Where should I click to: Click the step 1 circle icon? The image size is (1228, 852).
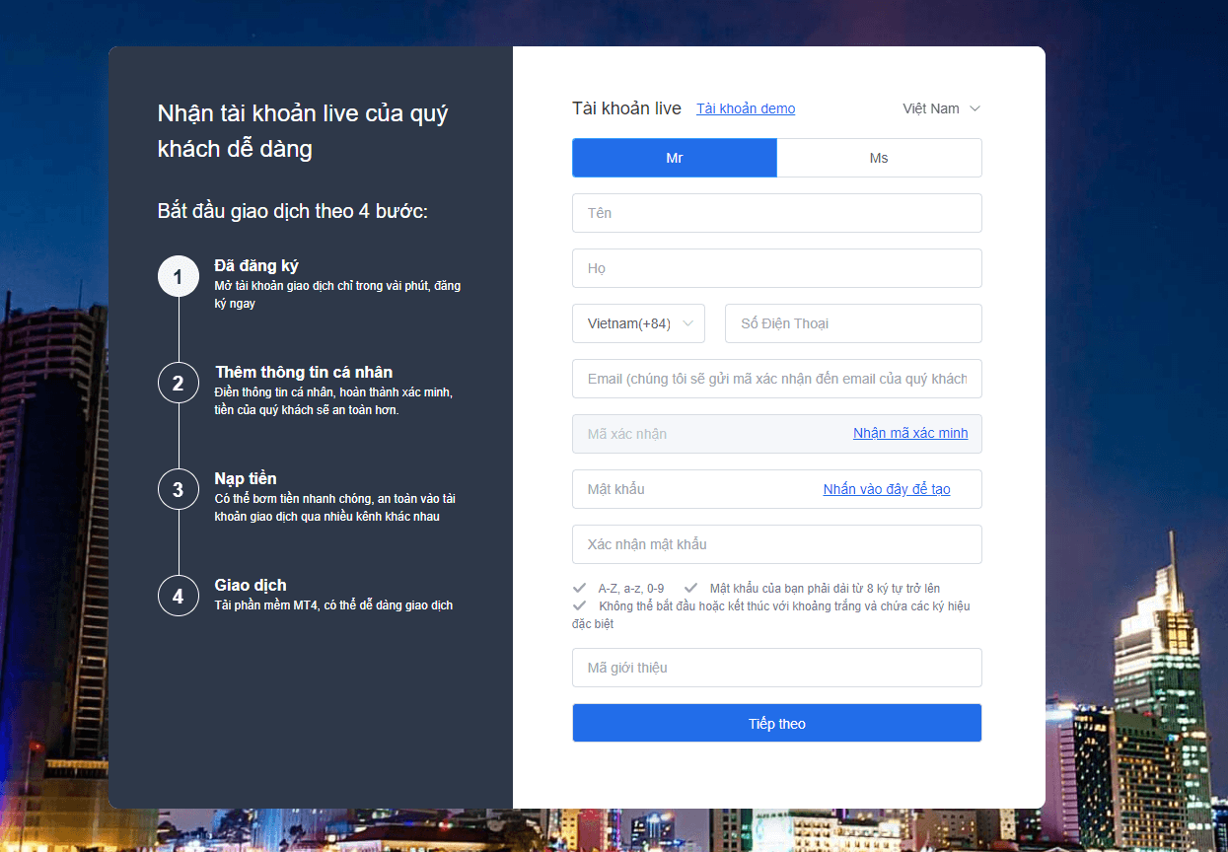178,276
